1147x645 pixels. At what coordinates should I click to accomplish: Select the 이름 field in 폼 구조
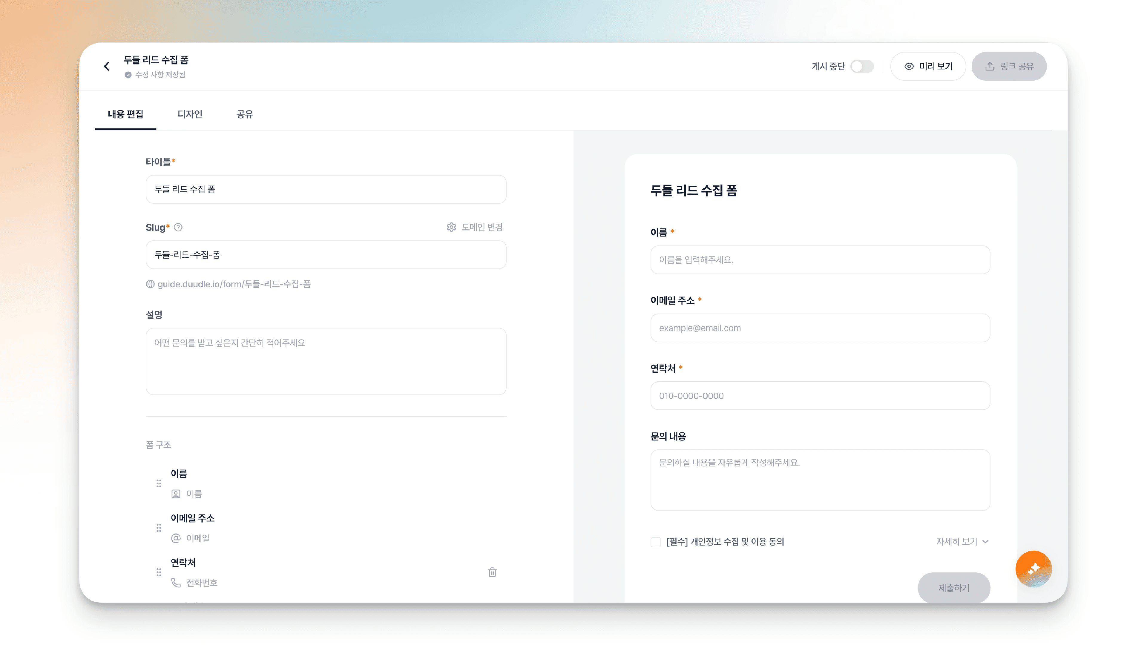coord(326,483)
